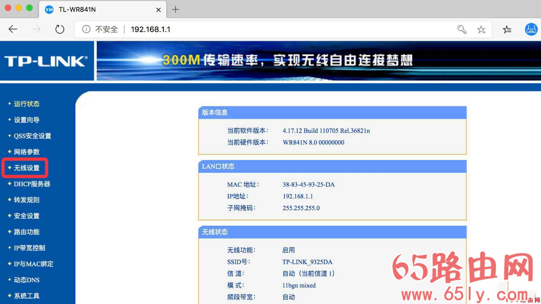Expand the 路由功能 menu
Screen dimensions: 541x304
[x=27, y=232]
